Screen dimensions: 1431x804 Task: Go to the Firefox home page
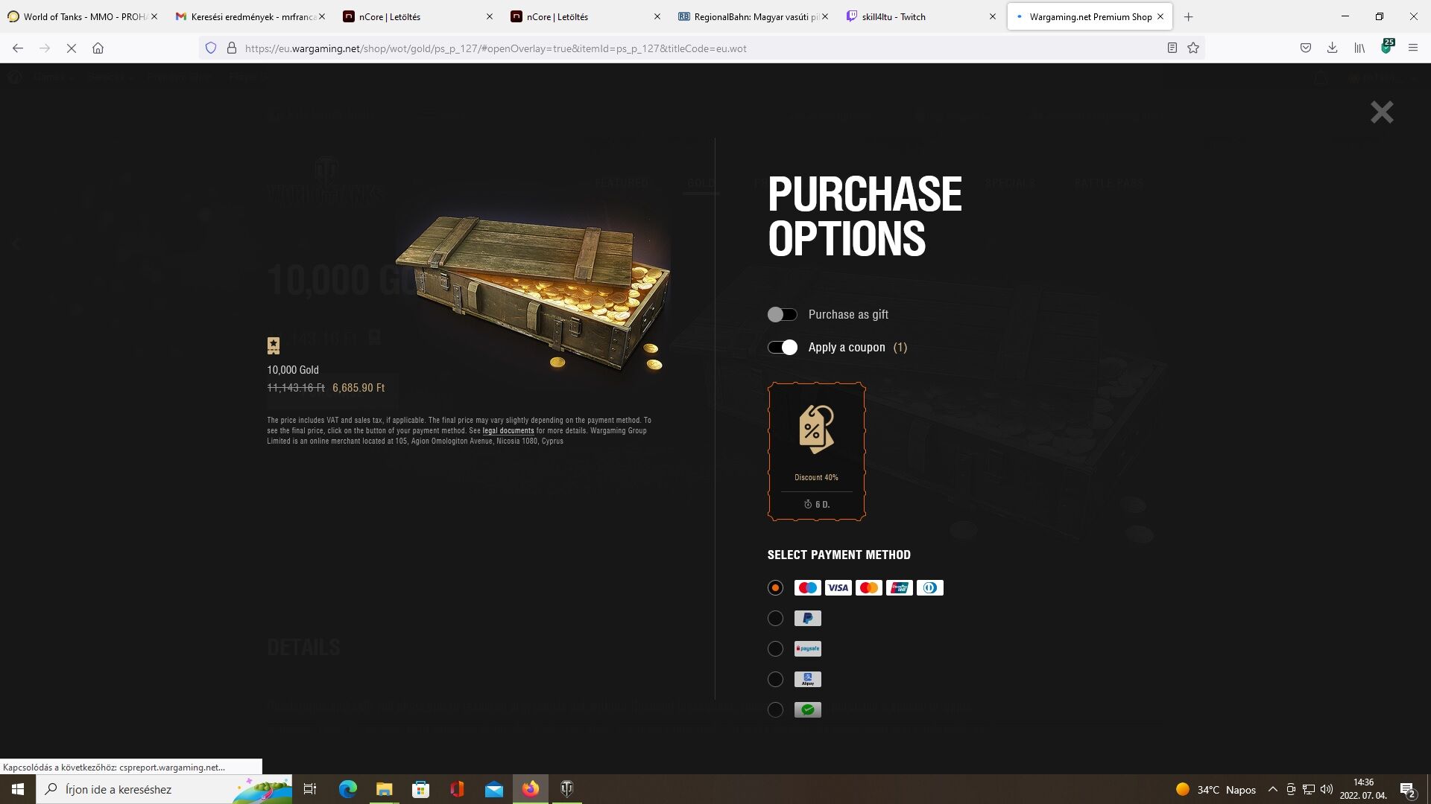[x=98, y=48]
